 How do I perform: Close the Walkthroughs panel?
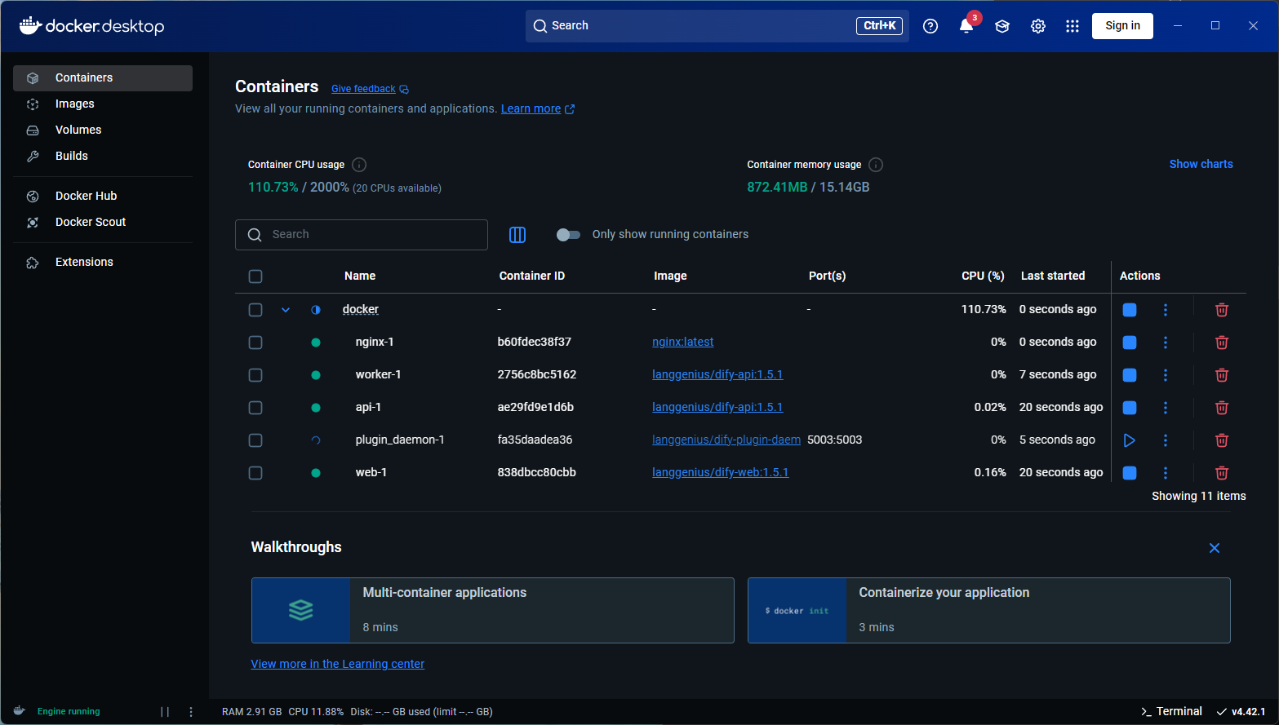tap(1215, 548)
